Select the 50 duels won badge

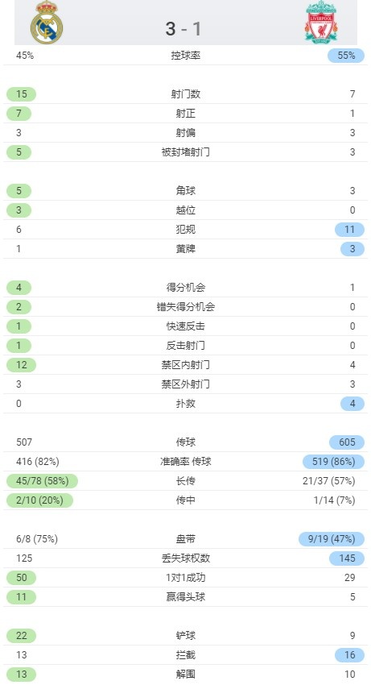click(22, 578)
